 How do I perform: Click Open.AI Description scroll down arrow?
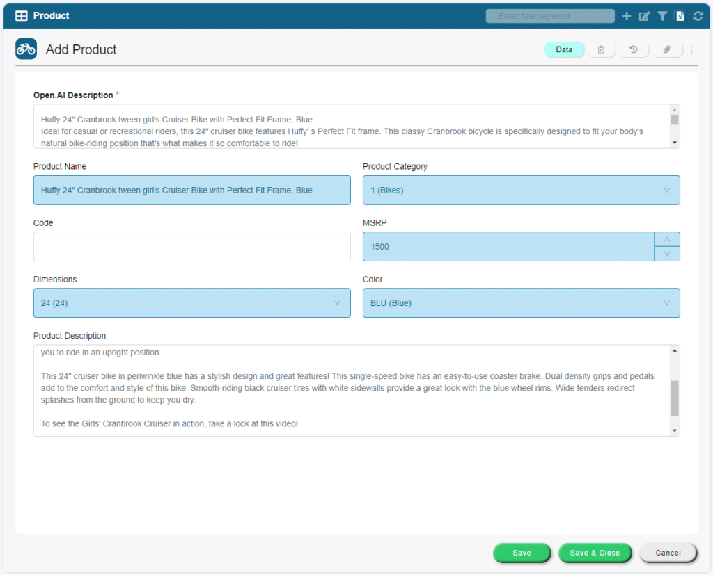[x=675, y=143]
